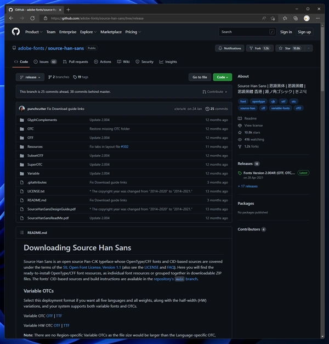The height and width of the screenshot is (344, 329).
Task: Open the SuperOTC folder
Action: [x=35, y=165]
